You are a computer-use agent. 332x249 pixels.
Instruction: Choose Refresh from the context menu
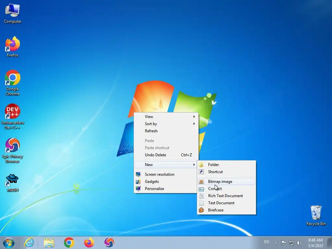point(166,131)
